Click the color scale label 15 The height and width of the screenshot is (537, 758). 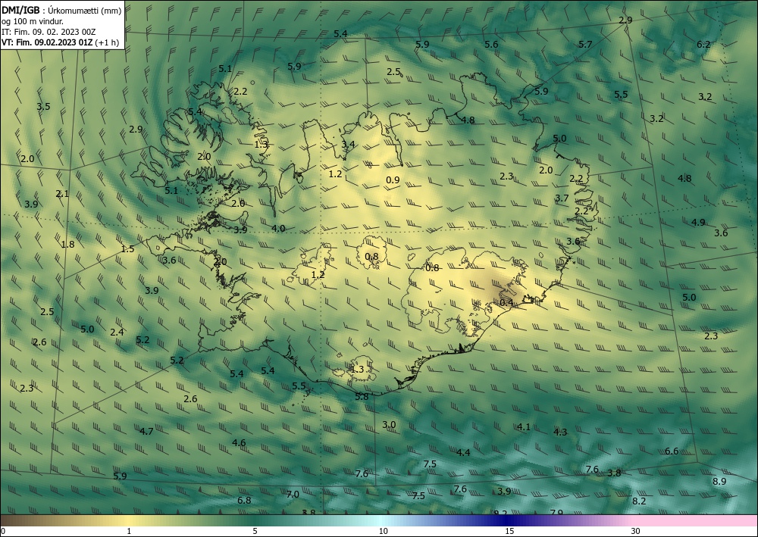[509, 531]
